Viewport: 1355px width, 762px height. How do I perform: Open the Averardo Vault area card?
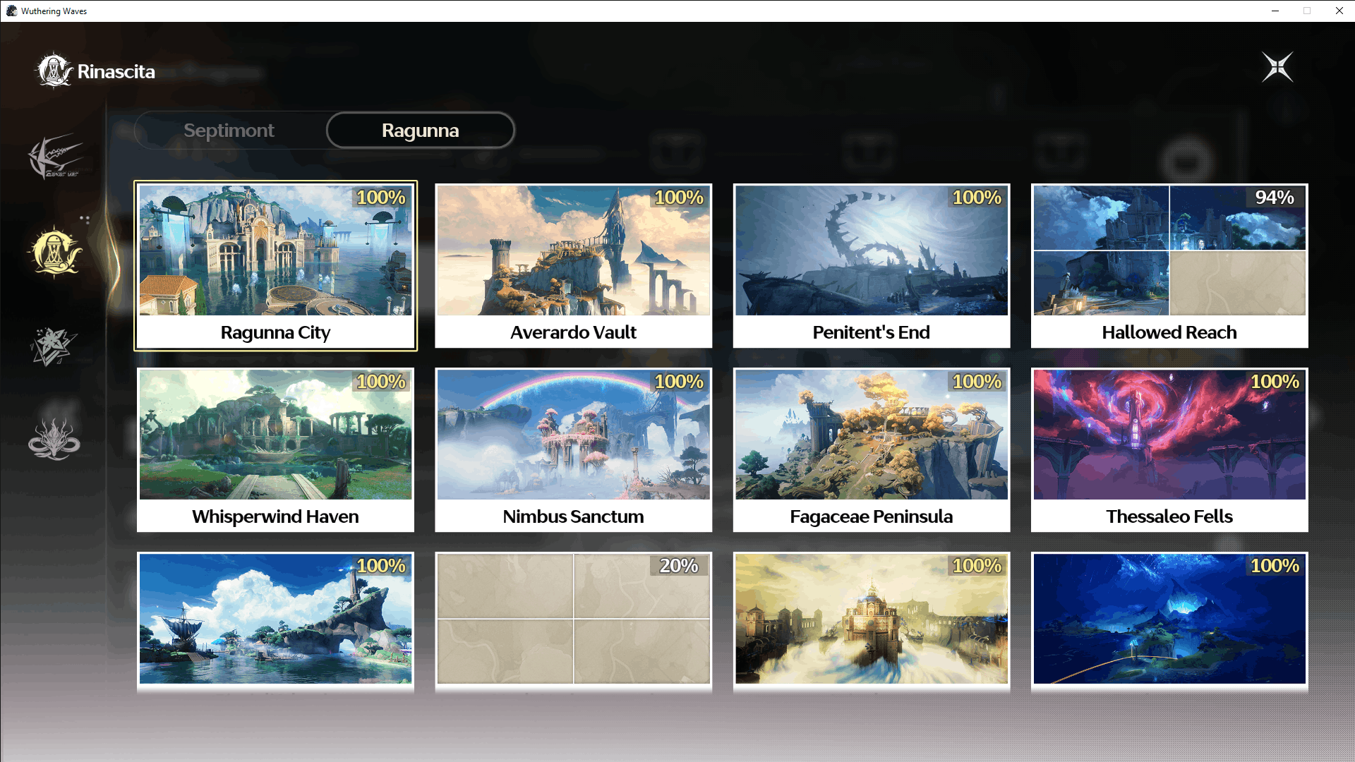coord(574,266)
